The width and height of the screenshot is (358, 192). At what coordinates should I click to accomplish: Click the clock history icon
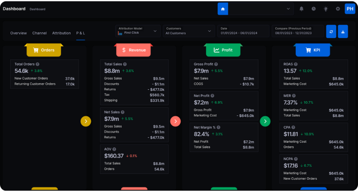pyautogui.click(x=314, y=9)
